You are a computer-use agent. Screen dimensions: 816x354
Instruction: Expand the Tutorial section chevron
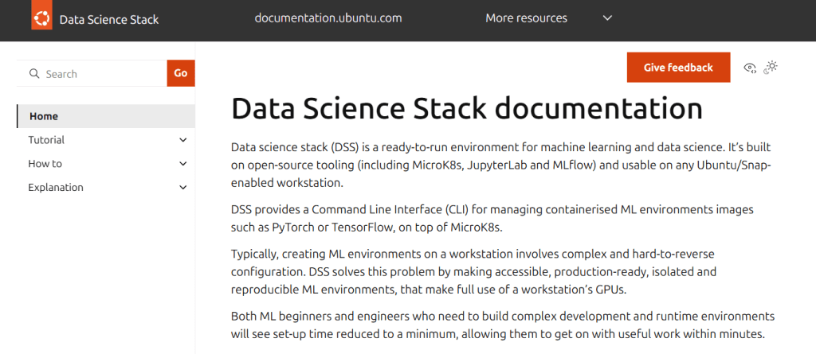183,140
